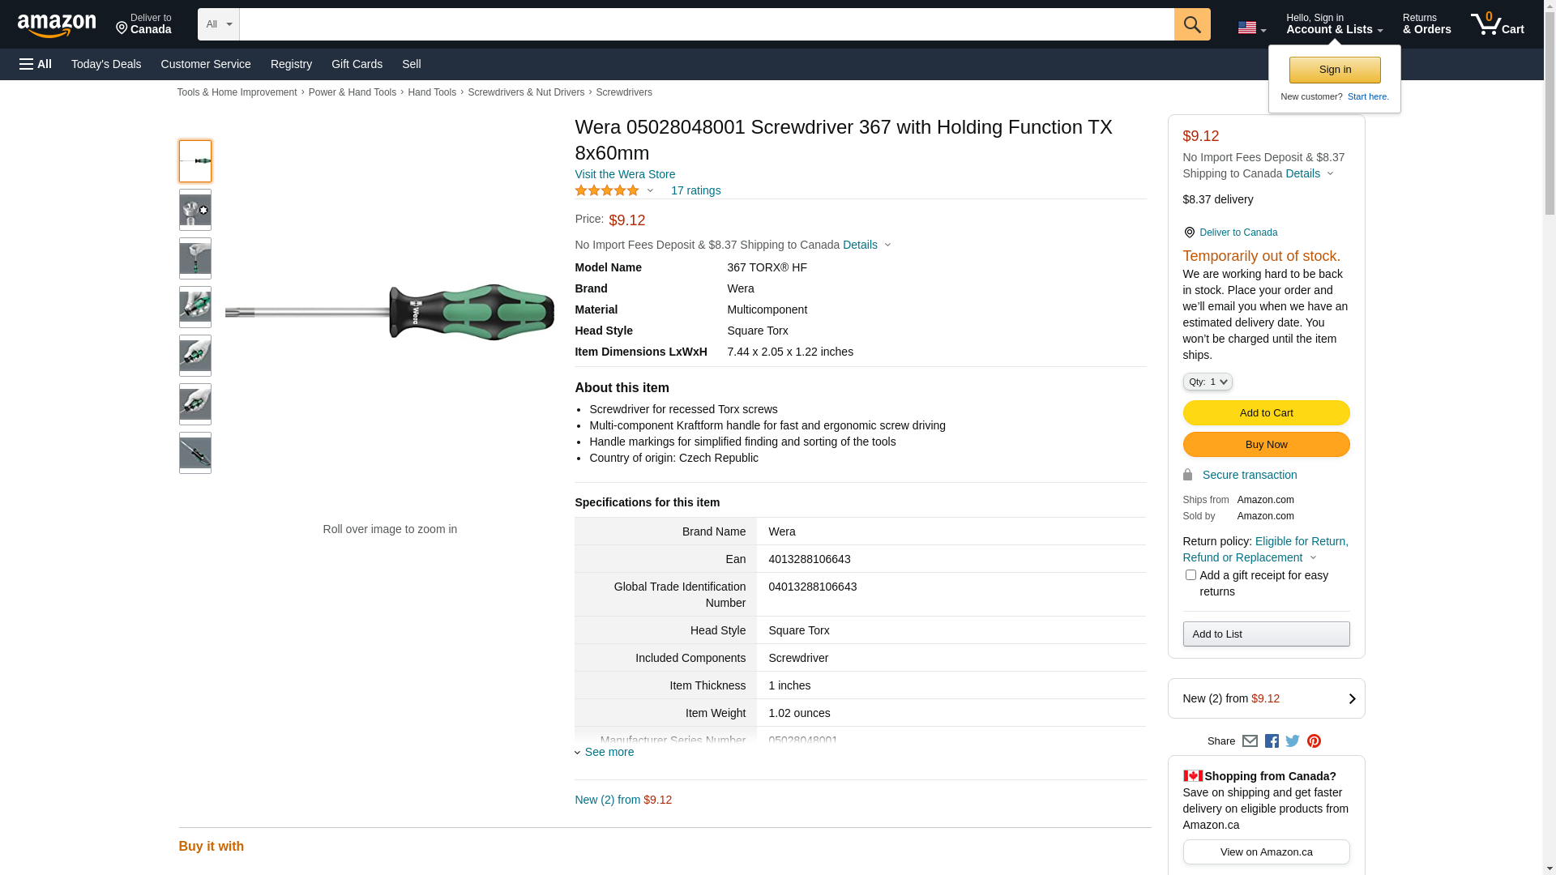Select the second product thumbnail image

(x=195, y=210)
